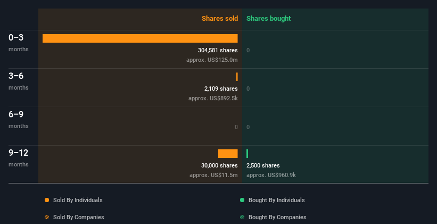This screenshot has width=437, height=224.
Task: Toggle the Sold By Individuals legend label
Action: tap(78, 200)
